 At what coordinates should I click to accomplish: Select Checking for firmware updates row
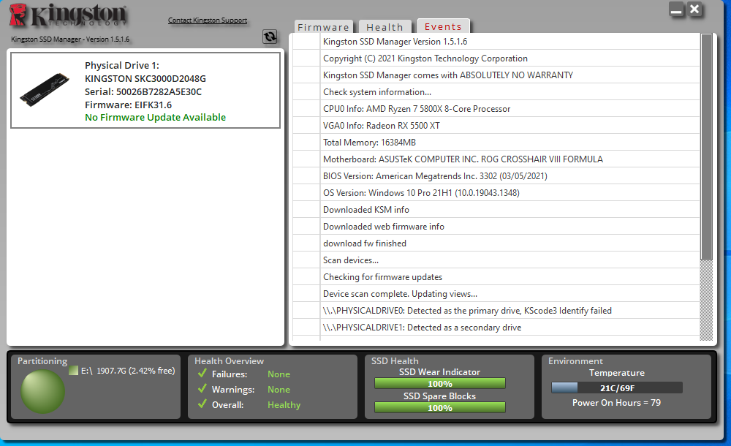click(x=496, y=276)
